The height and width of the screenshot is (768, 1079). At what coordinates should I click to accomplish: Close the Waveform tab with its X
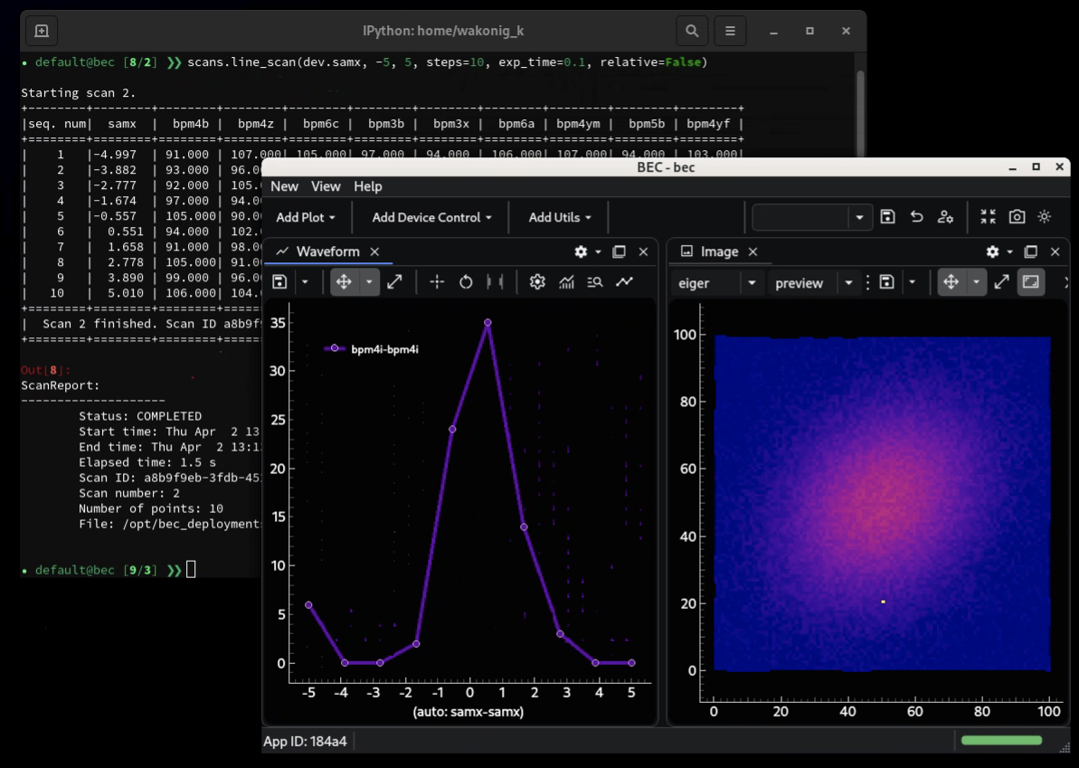pyautogui.click(x=375, y=251)
